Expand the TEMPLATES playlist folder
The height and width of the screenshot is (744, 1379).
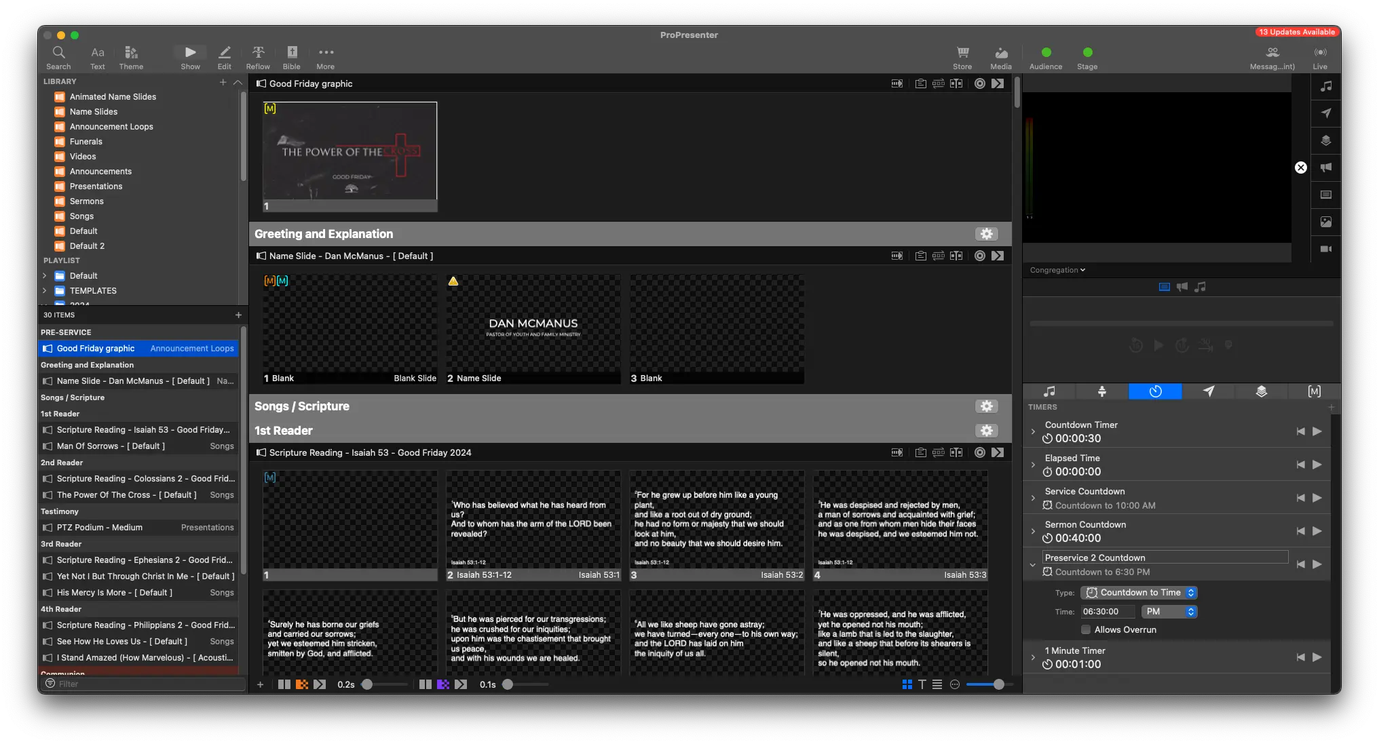click(45, 291)
